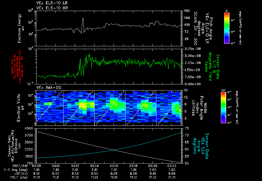Select the 'VEx ELS-10 LR' plot title
Image resolution: width=262 pixels, height=181 pixels.
[x=52, y=3]
